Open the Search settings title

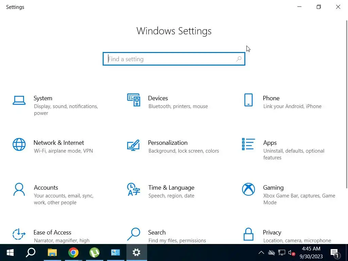pyautogui.click(x=157, y=232)
